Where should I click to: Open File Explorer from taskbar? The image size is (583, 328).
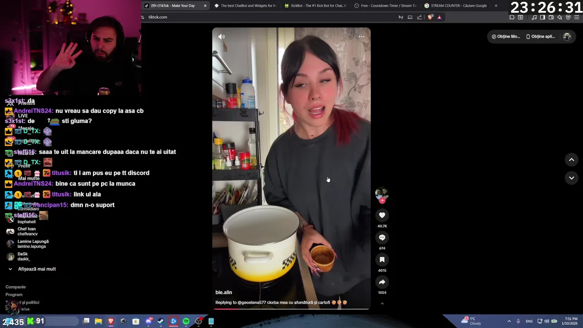[x=98, y=321]
